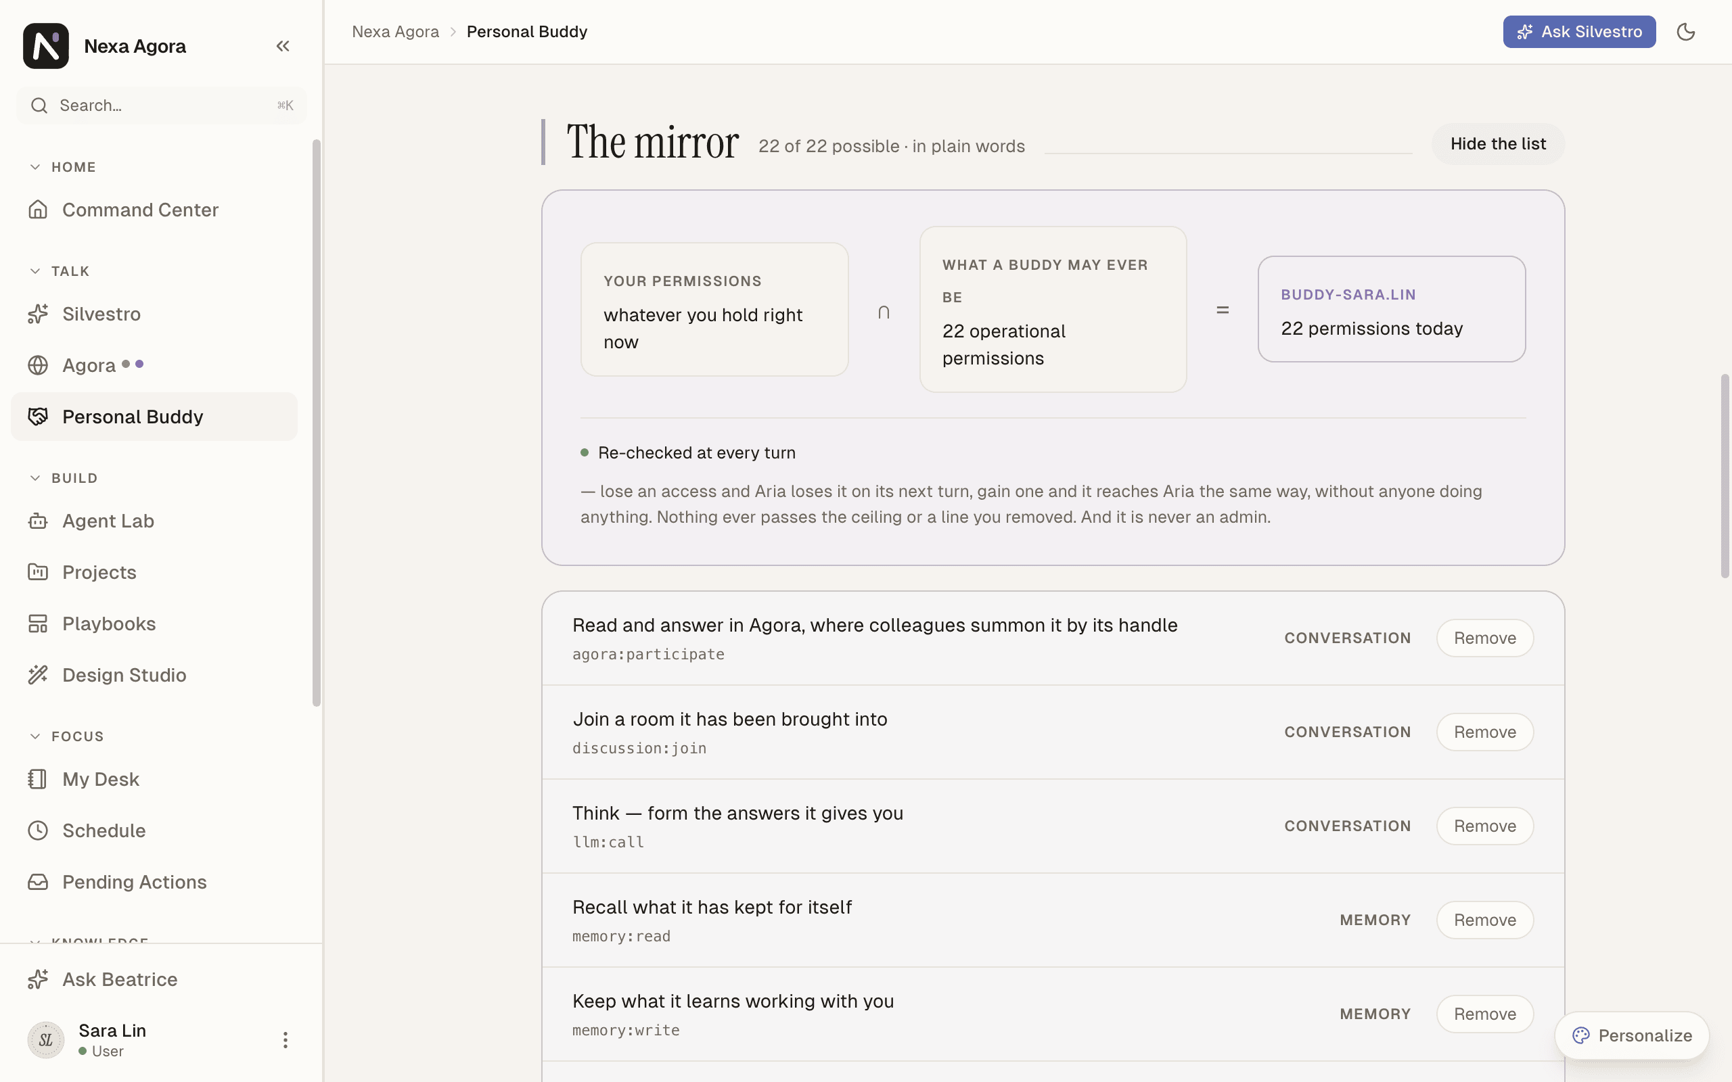Remove the memory:write permission
The image size is (1732, 1082).
(x=1484, y=1013)
